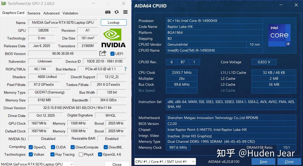Click the Close button in AIDA64 CPUID
The height and width of the screenshot is (166, 303).
[289, 162]
